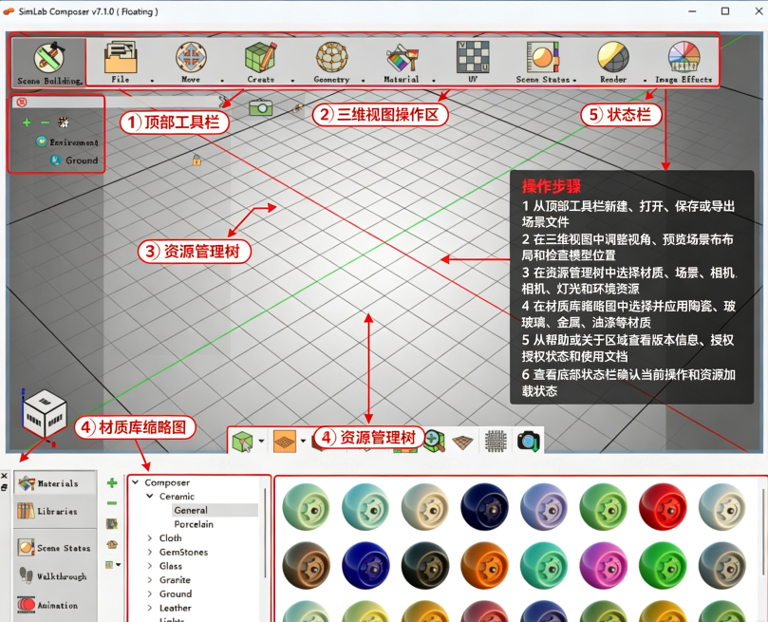Expand the Cloth category
Viewport: 768px width, 622px height.
pyautogui.click(x=150, y=537)
